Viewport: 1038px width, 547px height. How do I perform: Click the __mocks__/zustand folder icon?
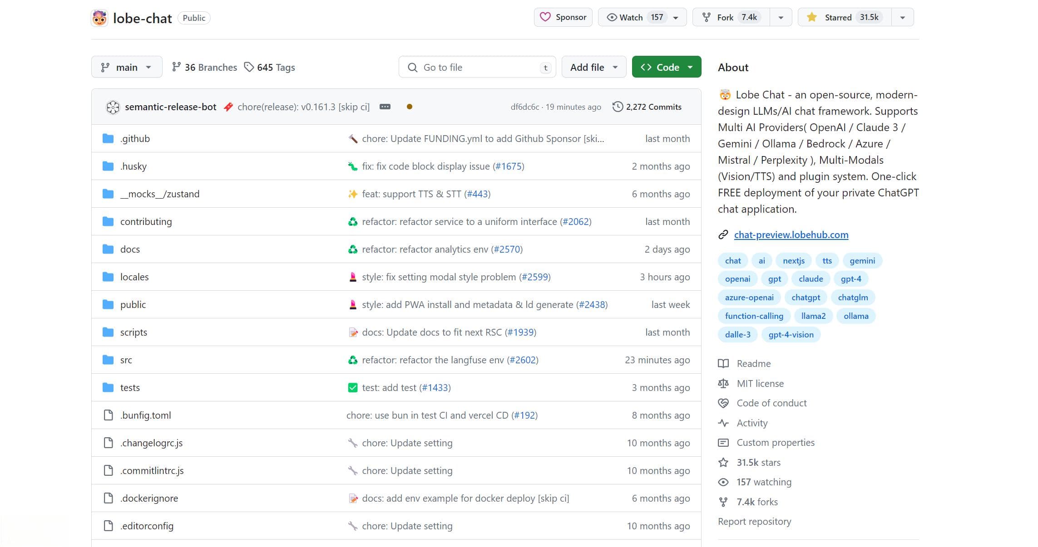pyautogui.click(x=108, y=194)
